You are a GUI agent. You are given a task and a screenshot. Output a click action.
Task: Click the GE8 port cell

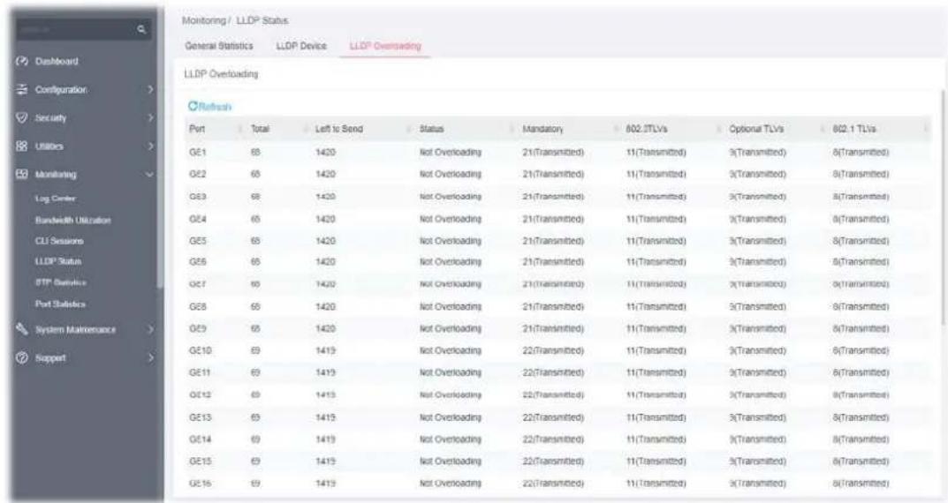198,307
